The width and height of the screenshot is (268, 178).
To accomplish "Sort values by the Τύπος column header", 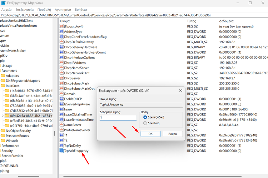I will click(x=192, y=21).
